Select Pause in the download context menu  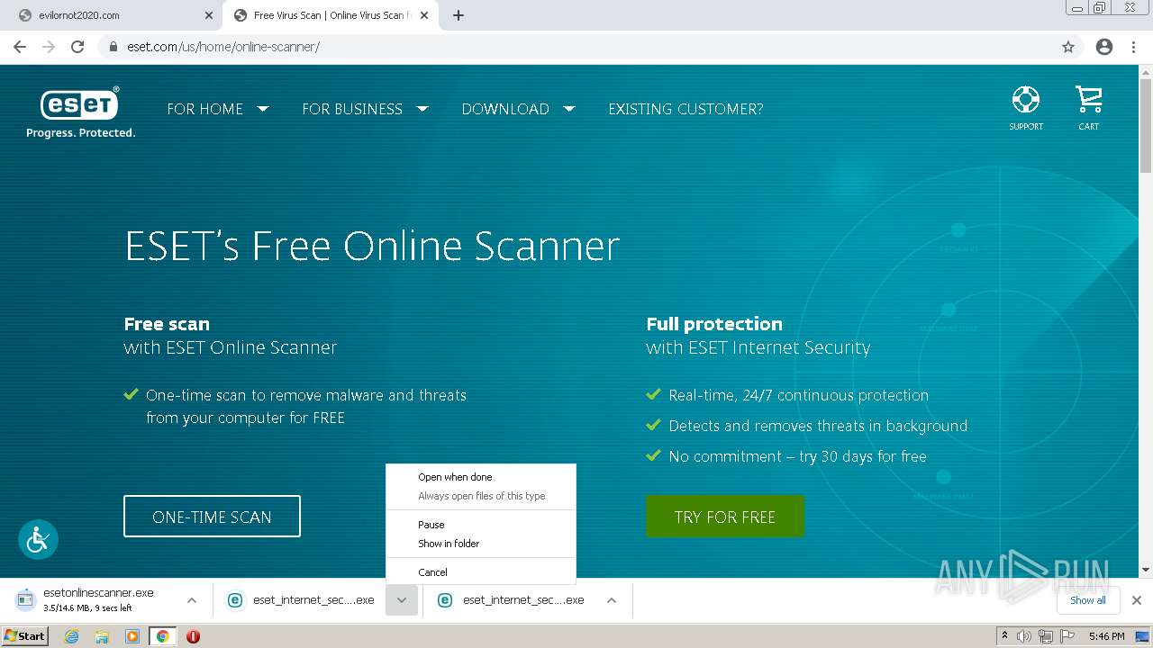tap(431, 525)
